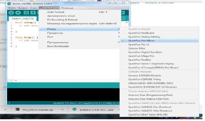205x121 pixels.
Task: Select SparkFun Serial 7-Segment Display board
Action: point(159,64)
